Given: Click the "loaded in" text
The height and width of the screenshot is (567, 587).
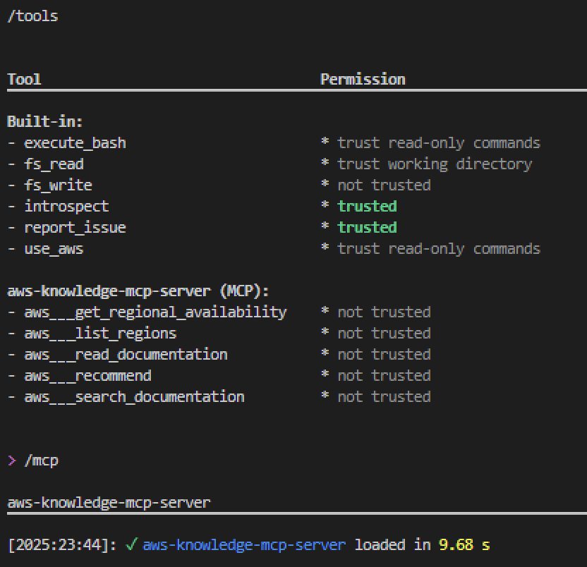Looking at the screenshot, I should (392, 545).
